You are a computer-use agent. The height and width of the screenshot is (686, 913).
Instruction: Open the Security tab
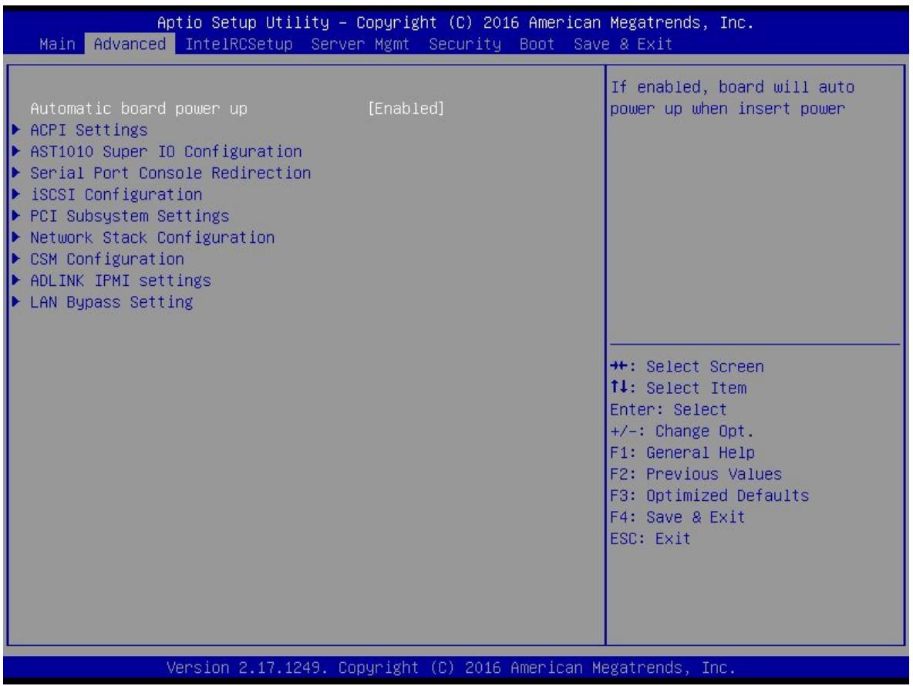[x=465, y=44]
